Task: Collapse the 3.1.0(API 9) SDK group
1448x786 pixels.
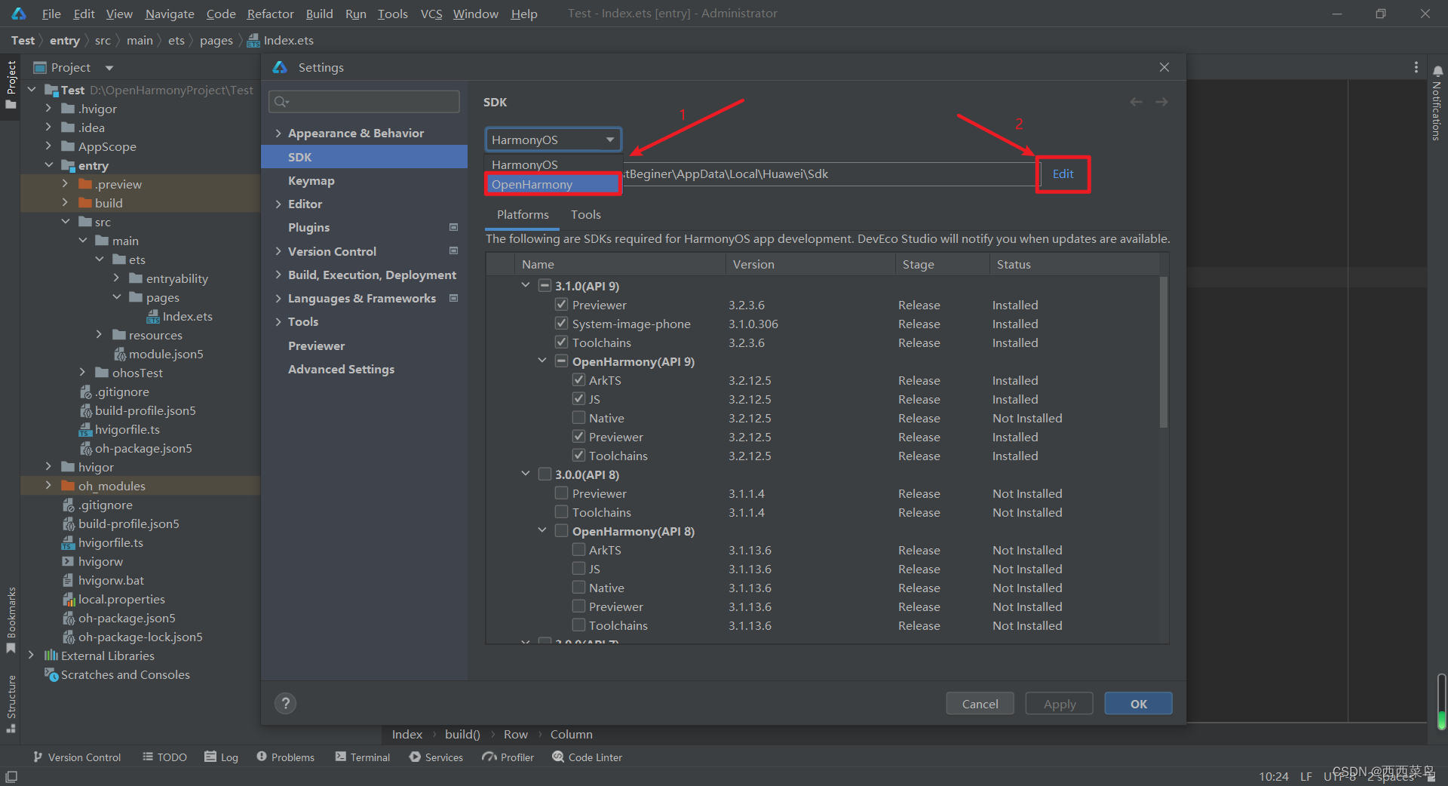Action: pos(526,285)
